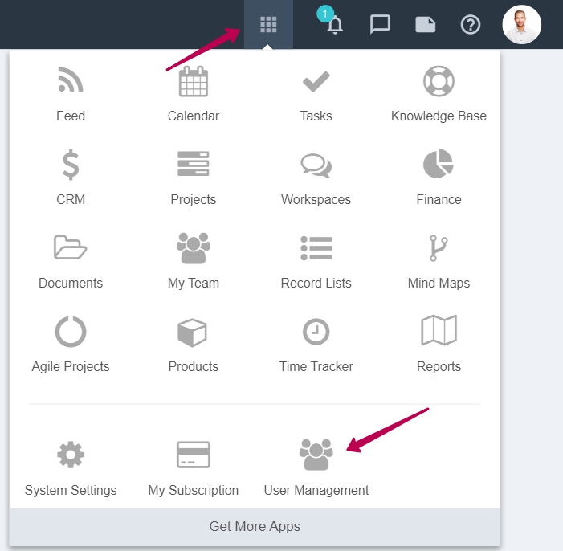563x551 pixels.
Task: Open the Feed app icon
Action: pos(71,80)
